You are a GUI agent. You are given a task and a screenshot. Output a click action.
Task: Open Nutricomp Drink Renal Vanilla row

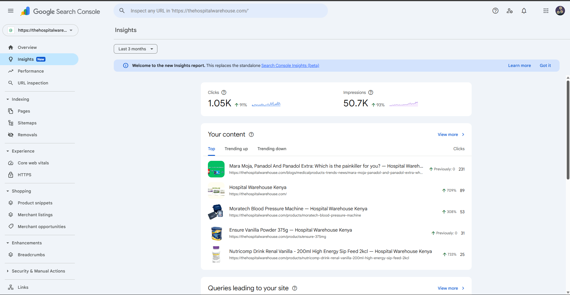pyautogui.click(x=336, y=254)
